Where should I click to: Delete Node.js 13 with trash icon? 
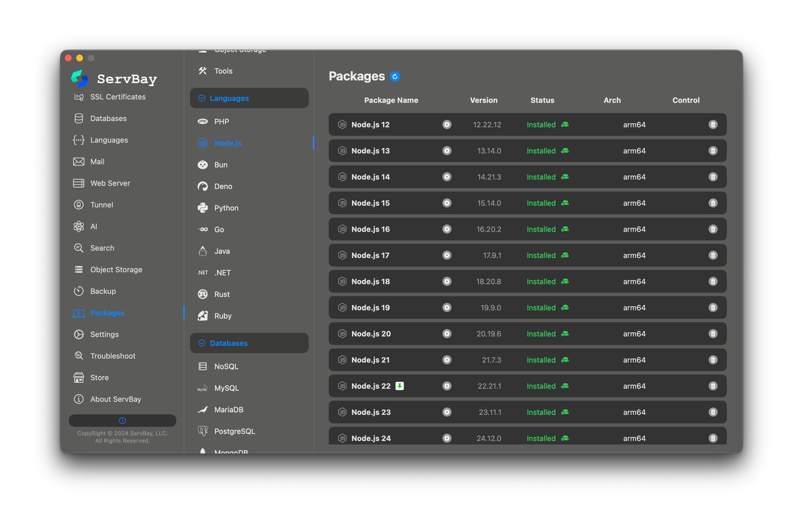(x=713, y=151)
